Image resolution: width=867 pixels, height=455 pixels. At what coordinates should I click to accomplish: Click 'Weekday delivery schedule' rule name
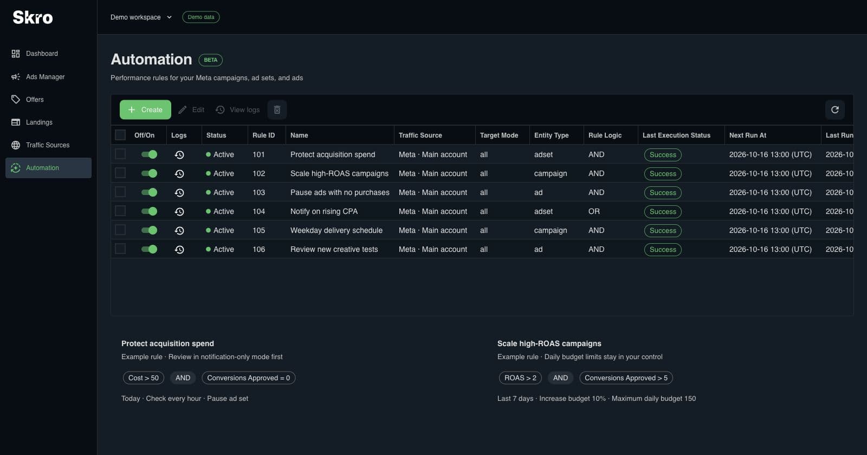coord(337,230)
